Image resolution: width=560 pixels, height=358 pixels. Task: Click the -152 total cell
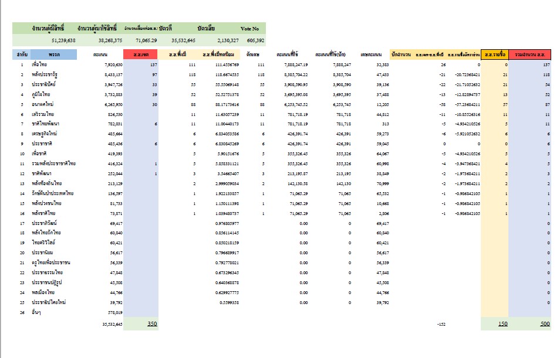point(441,324)
